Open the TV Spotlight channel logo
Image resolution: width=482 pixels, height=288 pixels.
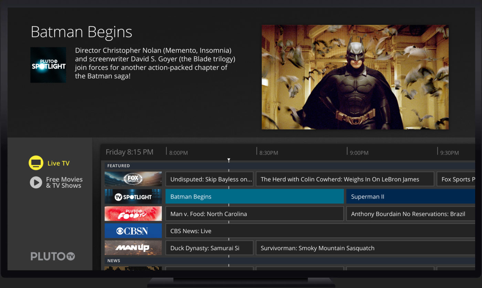(133, 196)
